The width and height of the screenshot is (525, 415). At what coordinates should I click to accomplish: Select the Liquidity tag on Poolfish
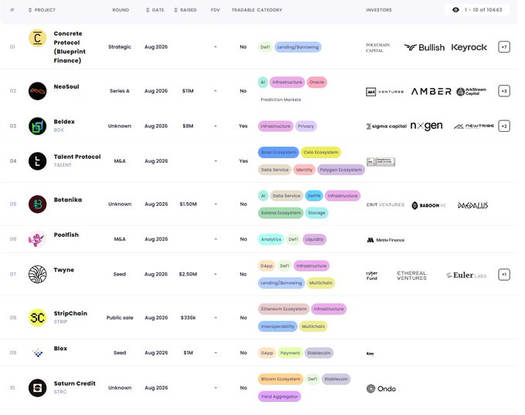(314, 239)
